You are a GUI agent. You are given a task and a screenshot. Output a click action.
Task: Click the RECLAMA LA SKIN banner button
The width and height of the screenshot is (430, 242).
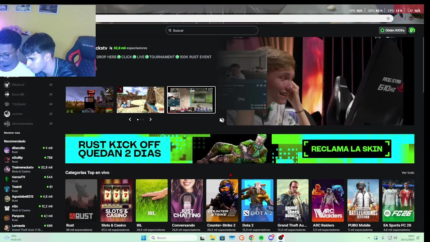347,149
